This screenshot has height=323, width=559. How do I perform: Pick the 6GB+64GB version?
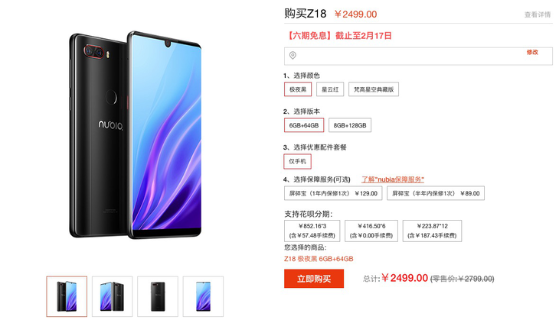[304, 125]
